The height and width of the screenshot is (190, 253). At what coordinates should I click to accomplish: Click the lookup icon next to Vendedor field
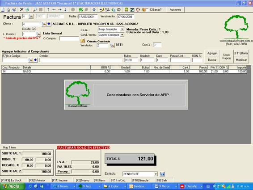tap(112, 45)
